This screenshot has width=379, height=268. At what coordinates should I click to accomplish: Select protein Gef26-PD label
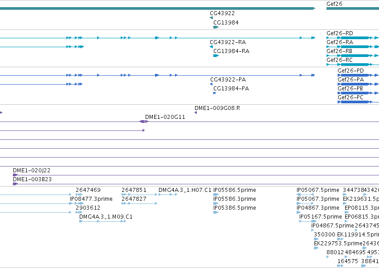coord(350,71)
